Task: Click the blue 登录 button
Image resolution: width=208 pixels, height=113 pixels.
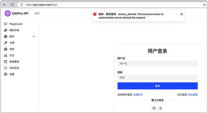Action: click(157, 86)
